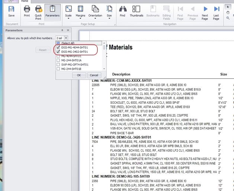Click quantity value 7504
This screenshot has height=191, width=234.
(x=95, y=142)
